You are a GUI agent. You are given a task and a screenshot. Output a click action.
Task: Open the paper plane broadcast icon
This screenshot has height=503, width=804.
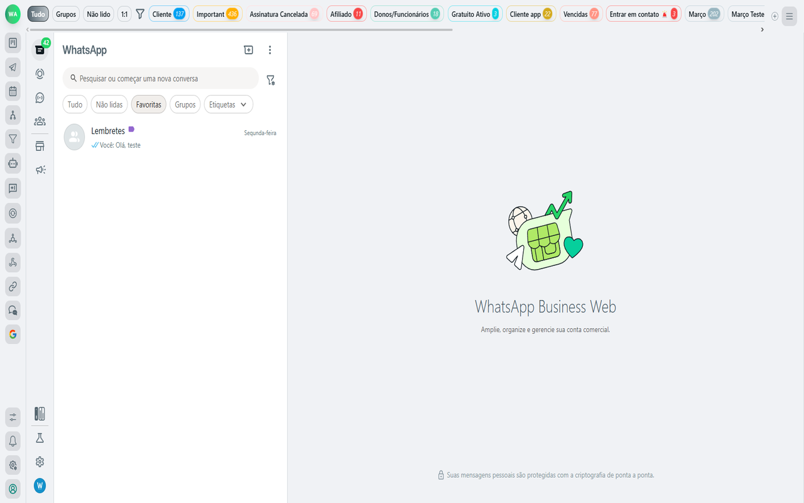13,67
